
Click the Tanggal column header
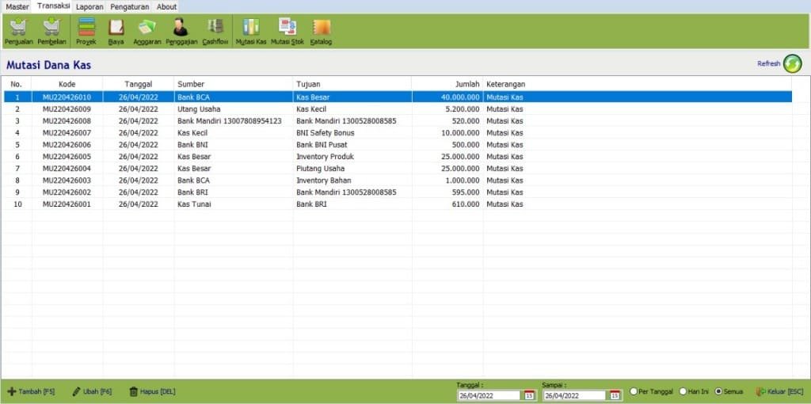pyautogui.click(x=138, y=84)
